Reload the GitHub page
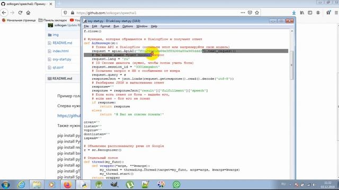 pyautogui.click(x=20, y=13)
